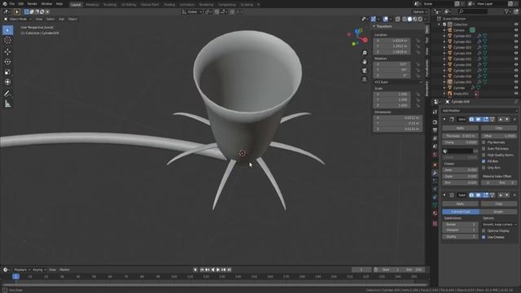
Task: Activate the Cursor tool in toolbar
Action: [7, 41]
